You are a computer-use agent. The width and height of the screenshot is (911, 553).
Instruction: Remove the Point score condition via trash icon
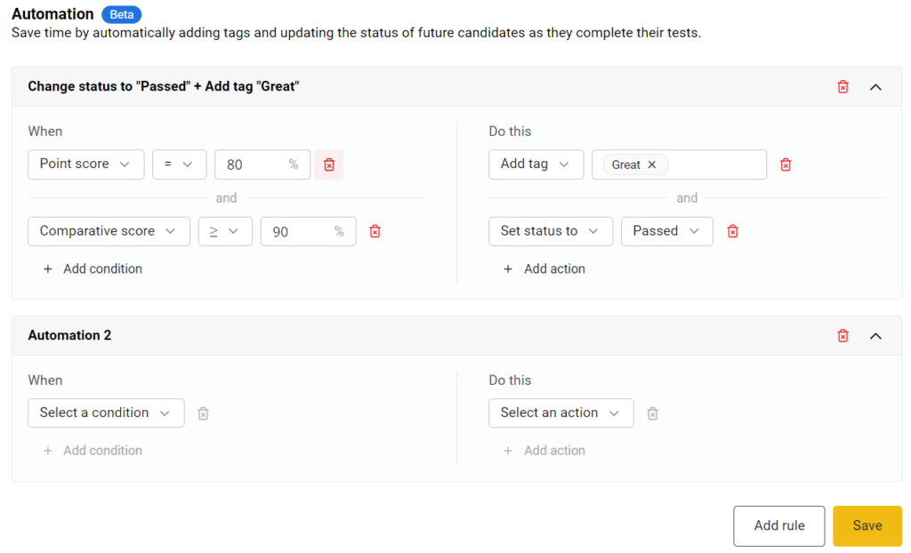click(x=329, y=164)
